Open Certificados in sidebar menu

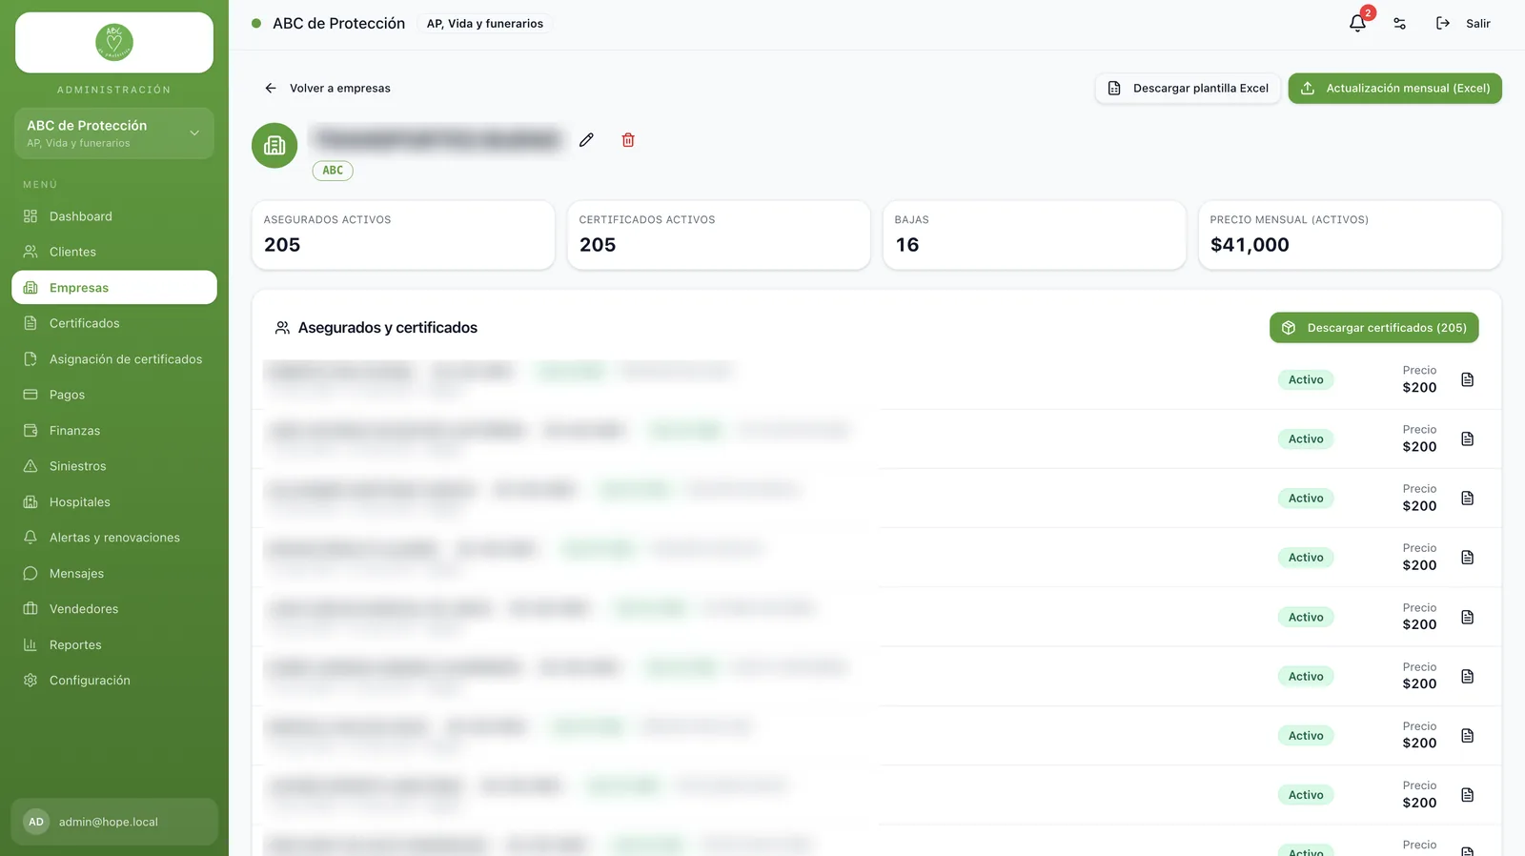[114, 323]
